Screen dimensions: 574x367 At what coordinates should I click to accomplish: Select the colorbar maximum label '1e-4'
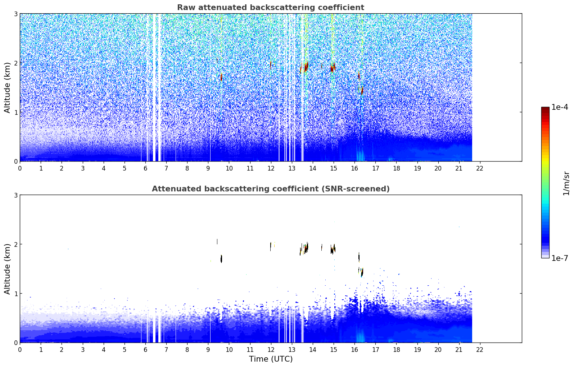[560, 107]
